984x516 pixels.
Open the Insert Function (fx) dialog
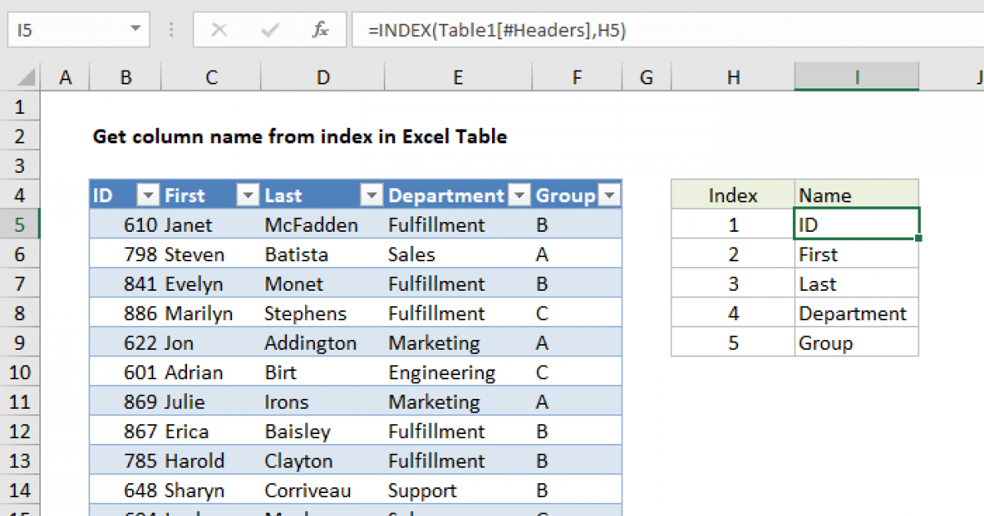click(319, 29)
